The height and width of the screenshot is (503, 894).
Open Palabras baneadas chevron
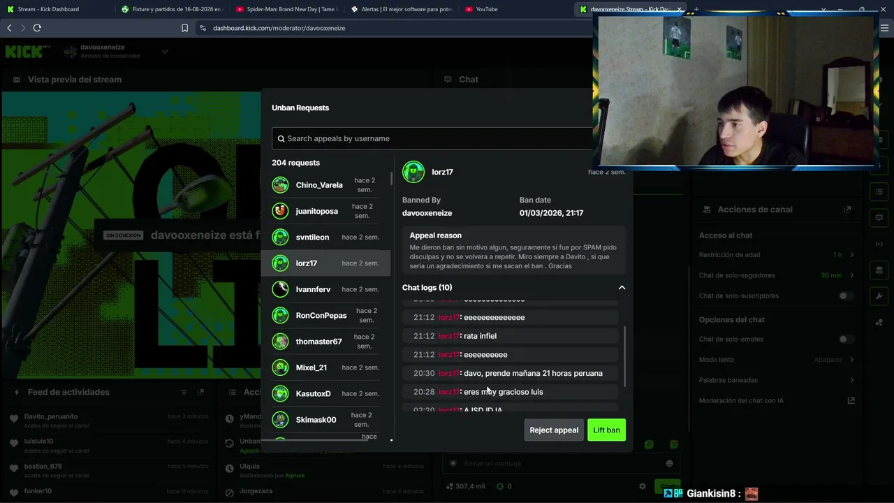(x=852, y=380)
